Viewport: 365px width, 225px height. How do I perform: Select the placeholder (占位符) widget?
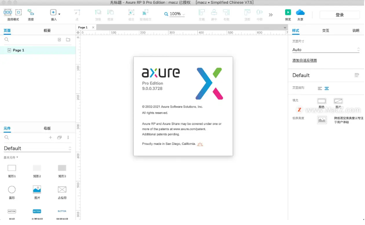[62, 189]
